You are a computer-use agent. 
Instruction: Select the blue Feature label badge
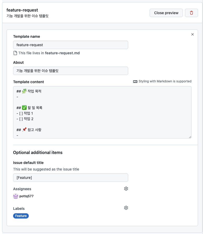tap(21, 216)
